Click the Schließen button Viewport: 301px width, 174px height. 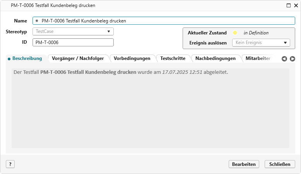click(280, 164)
